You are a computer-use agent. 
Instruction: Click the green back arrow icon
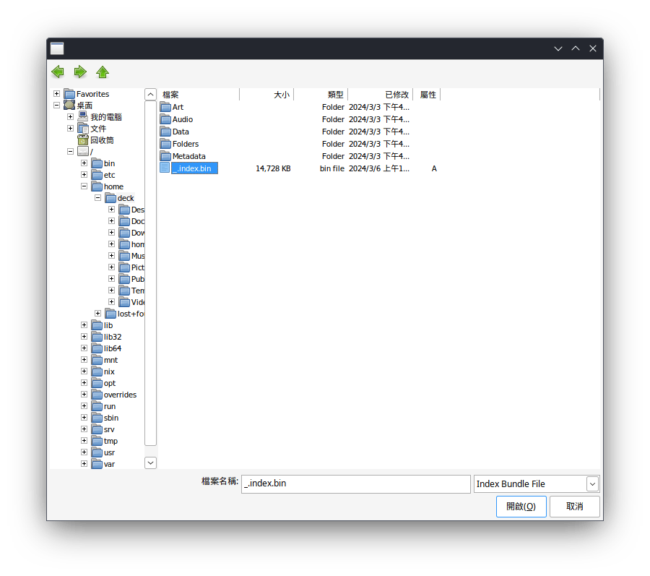58,72
